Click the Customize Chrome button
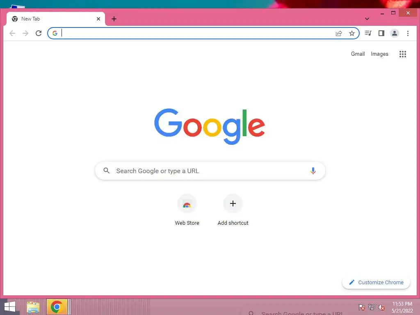 [376, 282]
